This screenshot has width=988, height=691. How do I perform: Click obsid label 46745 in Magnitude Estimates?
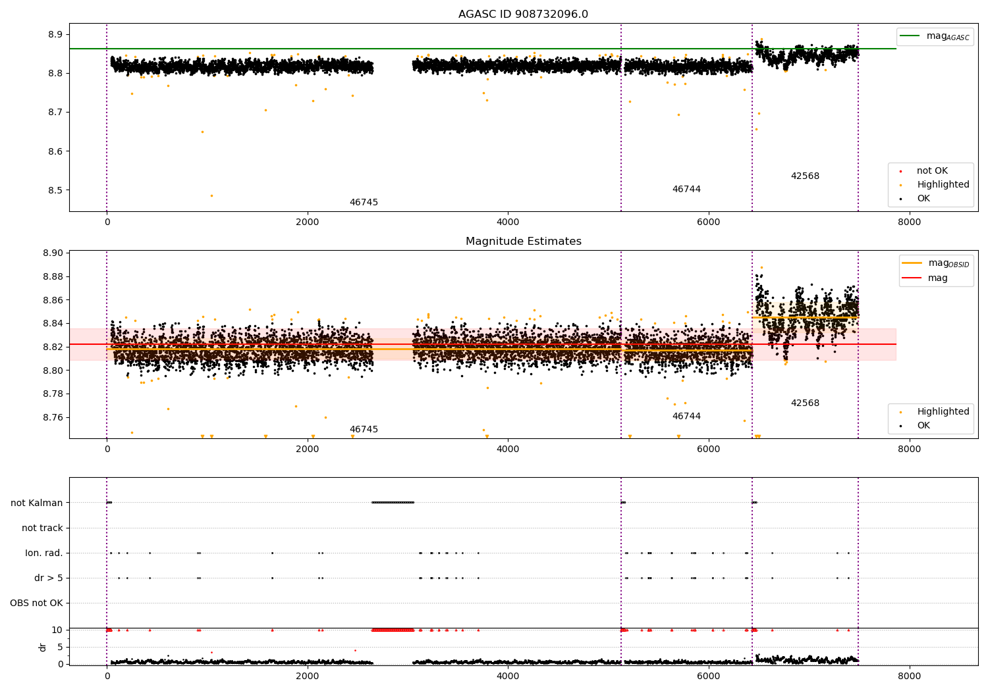pyautogui.click(x=364, y=430)
